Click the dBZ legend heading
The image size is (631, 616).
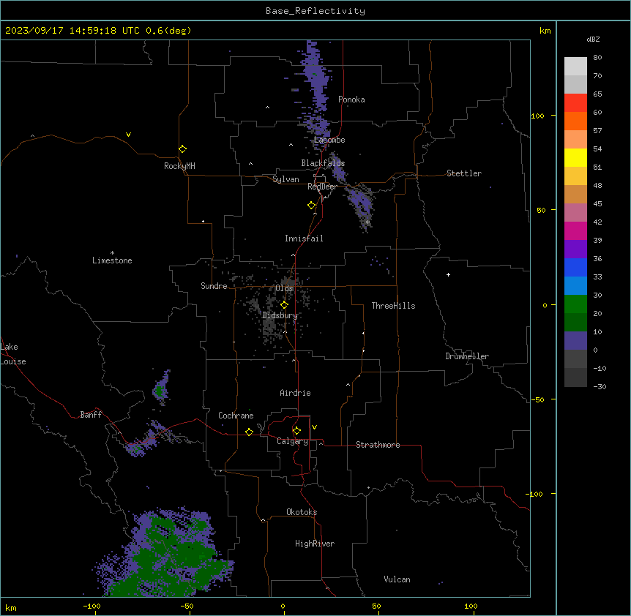[593, 39]
